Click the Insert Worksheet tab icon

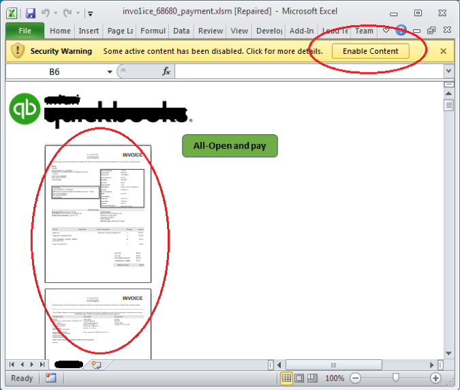[x=96, y=365]
